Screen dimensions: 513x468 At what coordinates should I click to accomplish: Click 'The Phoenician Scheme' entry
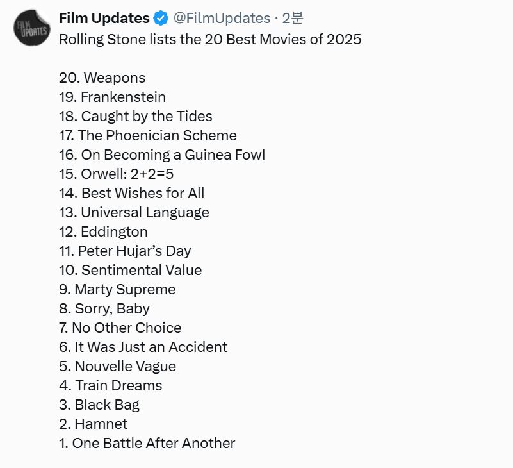(147, 135)
